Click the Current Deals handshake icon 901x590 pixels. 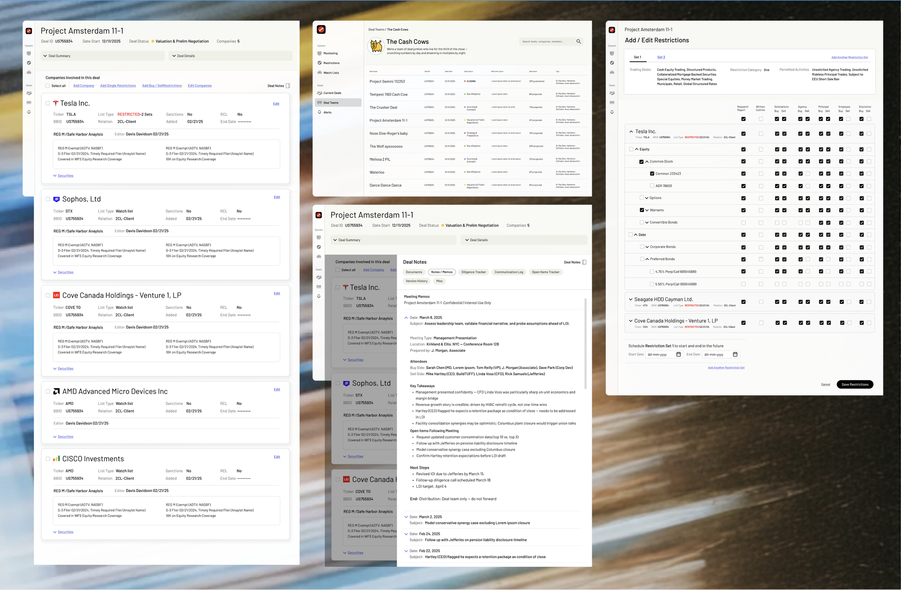320,93
